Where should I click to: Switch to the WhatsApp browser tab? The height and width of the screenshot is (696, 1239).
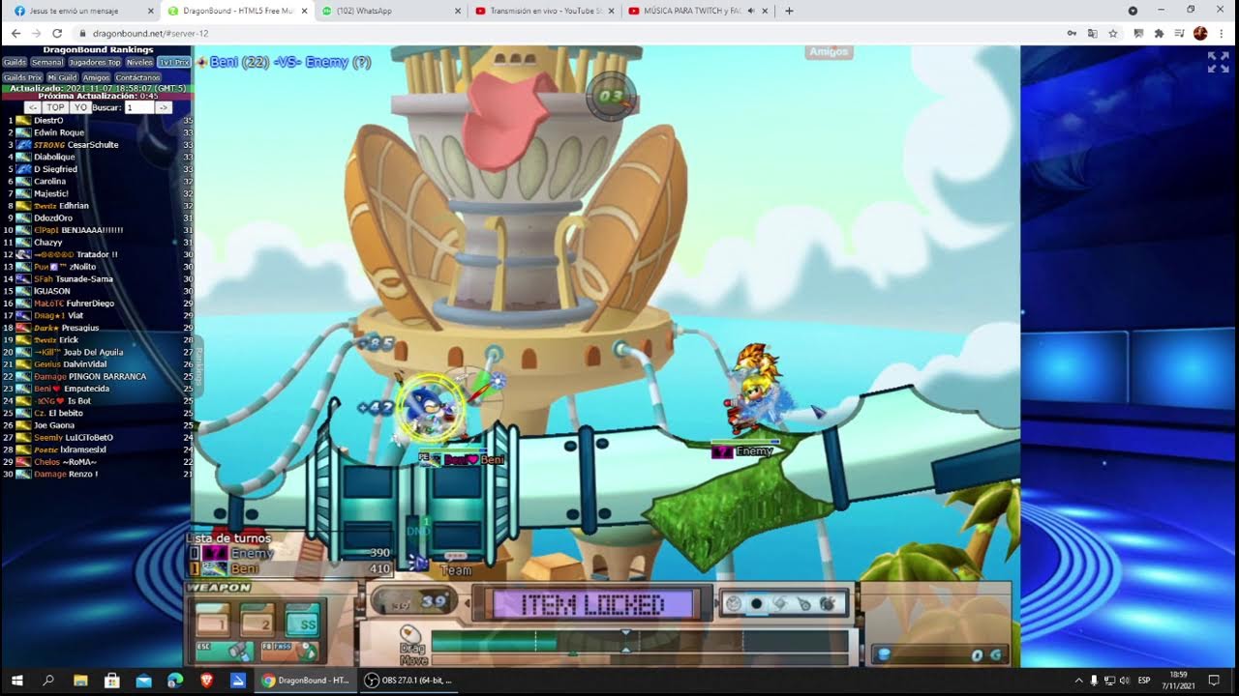tap(390, 11)
